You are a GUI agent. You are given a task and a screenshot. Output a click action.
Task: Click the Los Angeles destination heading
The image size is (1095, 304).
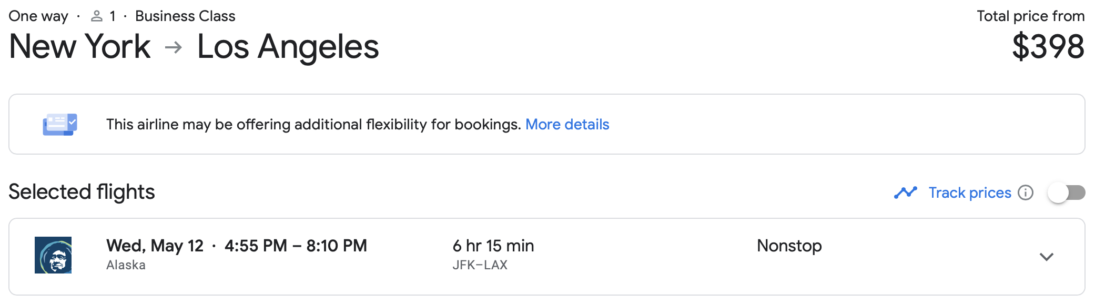(288, 46)
